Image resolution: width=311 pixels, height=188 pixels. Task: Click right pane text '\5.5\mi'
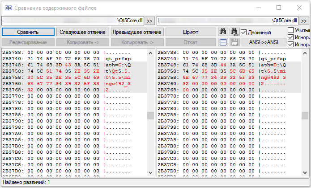[x=276, y=71]
